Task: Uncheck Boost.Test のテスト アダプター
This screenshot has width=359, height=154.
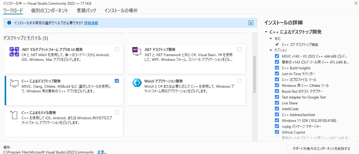Action: (x=277, y=91)
